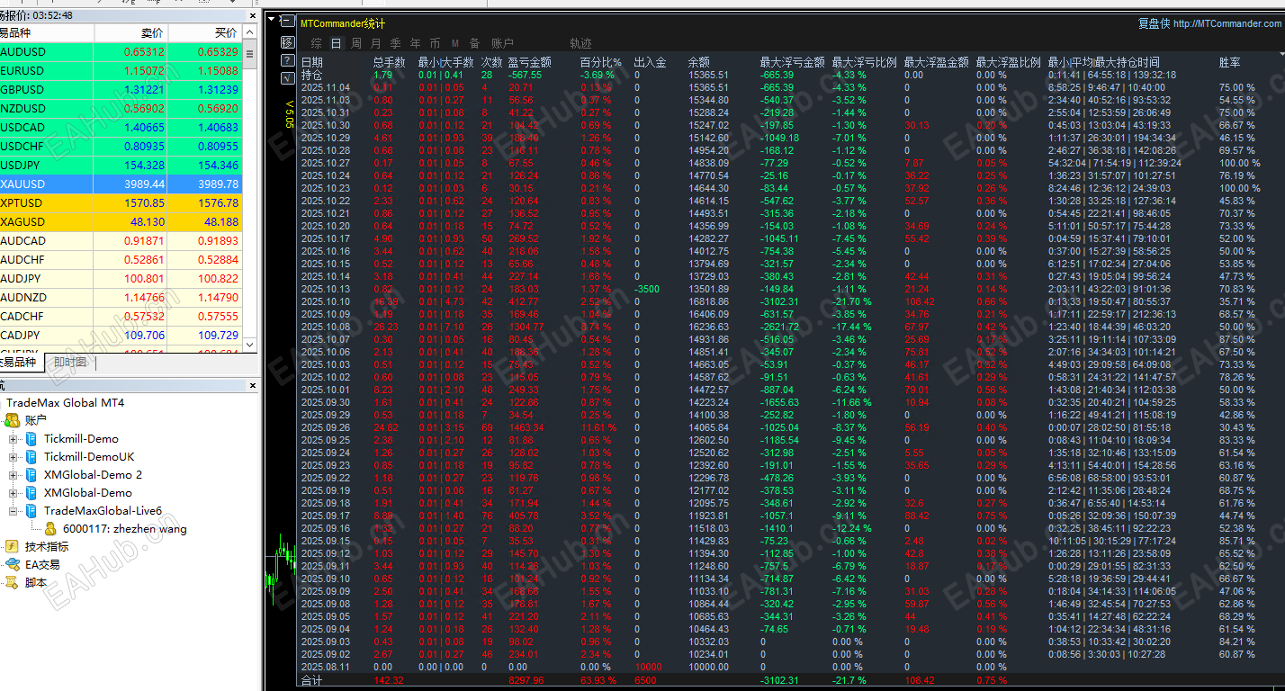Click the 合计 totals row label
The width and height of the screenshot is (1285, 691).
coord(310,680)
